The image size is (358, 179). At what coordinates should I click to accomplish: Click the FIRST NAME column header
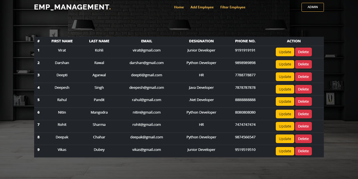(62, 41)
